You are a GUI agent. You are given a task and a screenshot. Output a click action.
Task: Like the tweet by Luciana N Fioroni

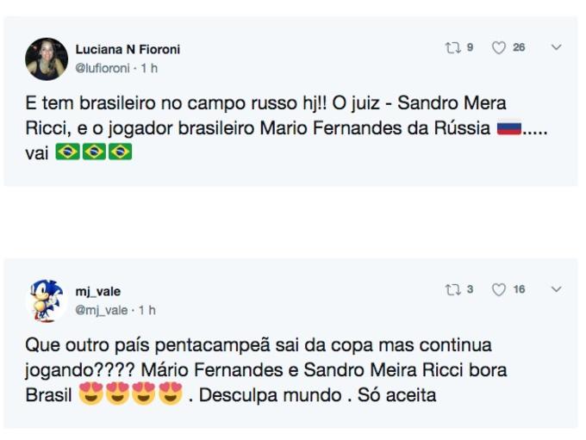(499, 48)
